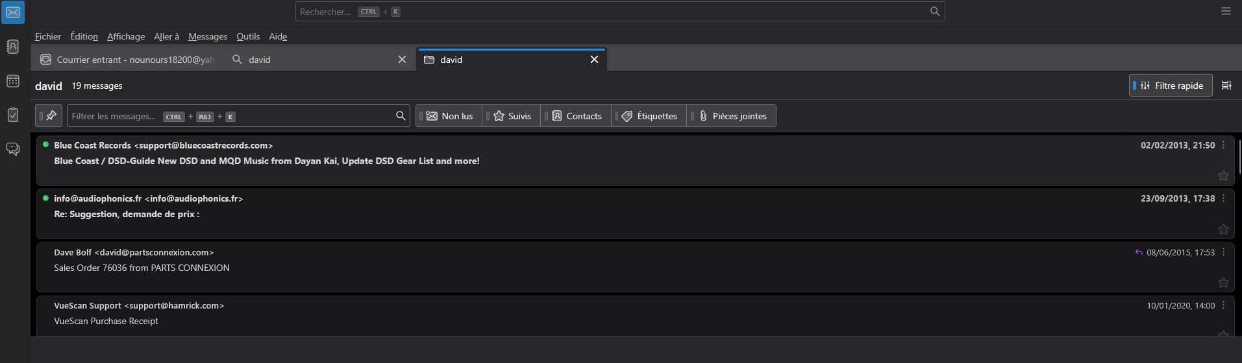Image resolution: width=1242 pixels, height=363 pixels.
Task: Click the Filtre rapide button
Action: 1171,86
